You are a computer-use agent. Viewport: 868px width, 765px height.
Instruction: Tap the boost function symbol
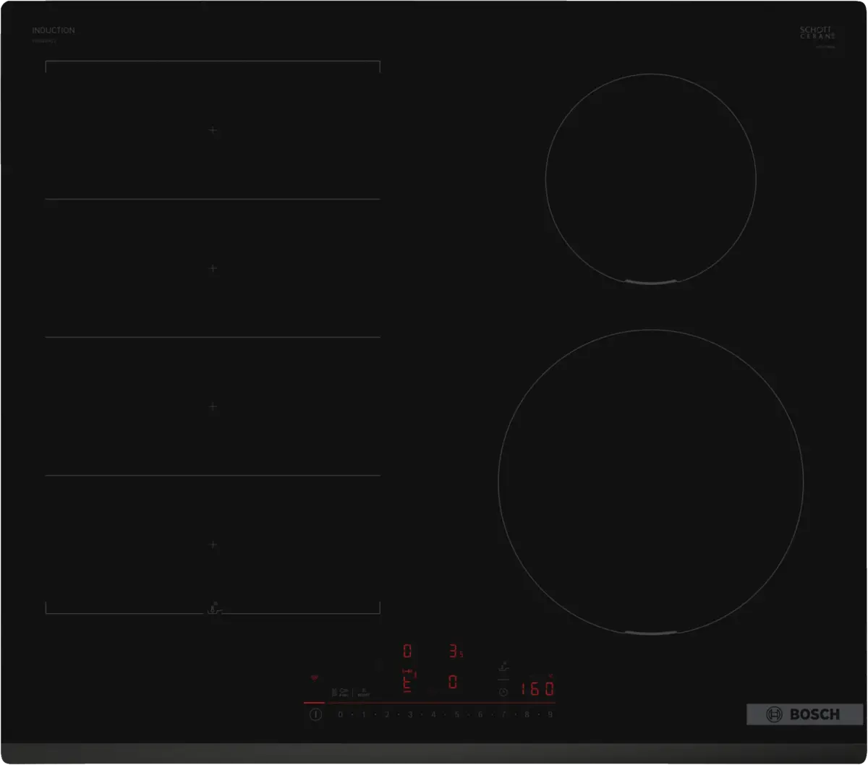coord(365,692)
